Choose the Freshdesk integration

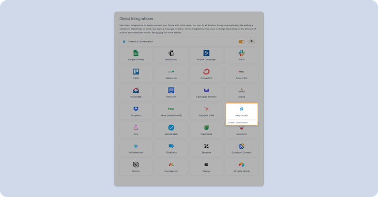click(206, 130)
